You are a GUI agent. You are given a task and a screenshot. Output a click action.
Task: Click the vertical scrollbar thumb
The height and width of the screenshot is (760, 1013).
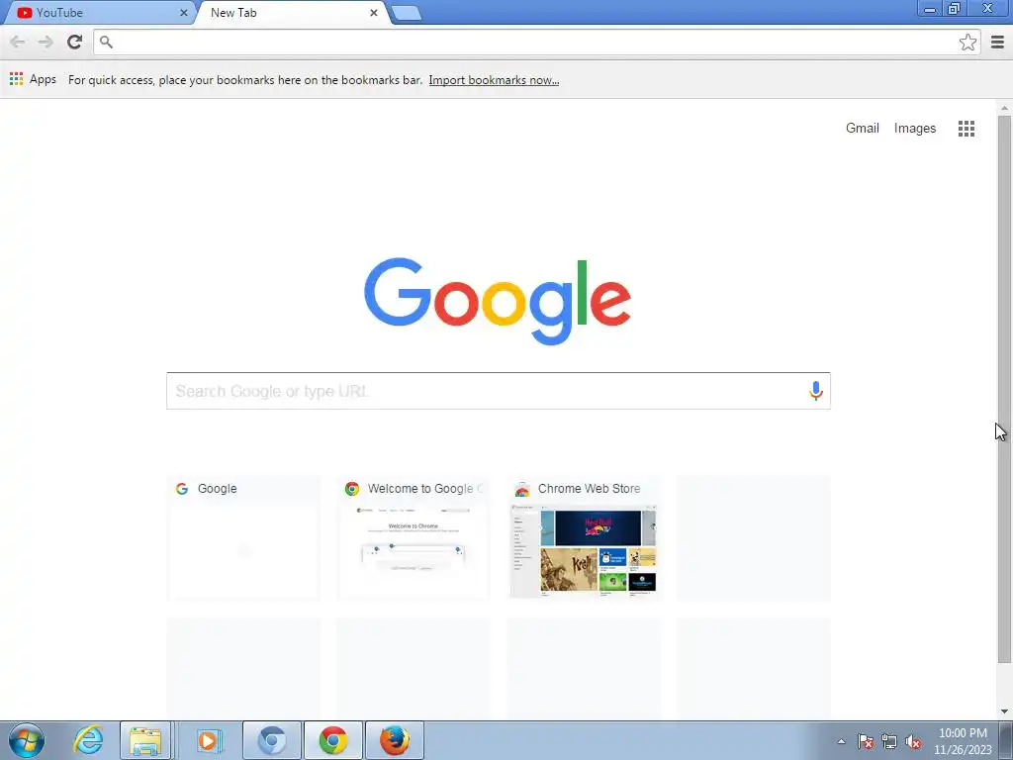(x=1004, y=389)
